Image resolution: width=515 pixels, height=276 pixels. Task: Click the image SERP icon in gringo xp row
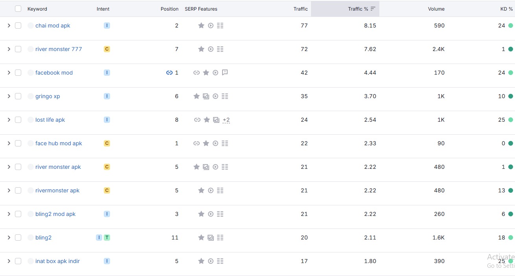tap(206, 96)
